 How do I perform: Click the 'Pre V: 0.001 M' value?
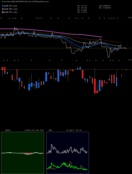pos(105,8)
